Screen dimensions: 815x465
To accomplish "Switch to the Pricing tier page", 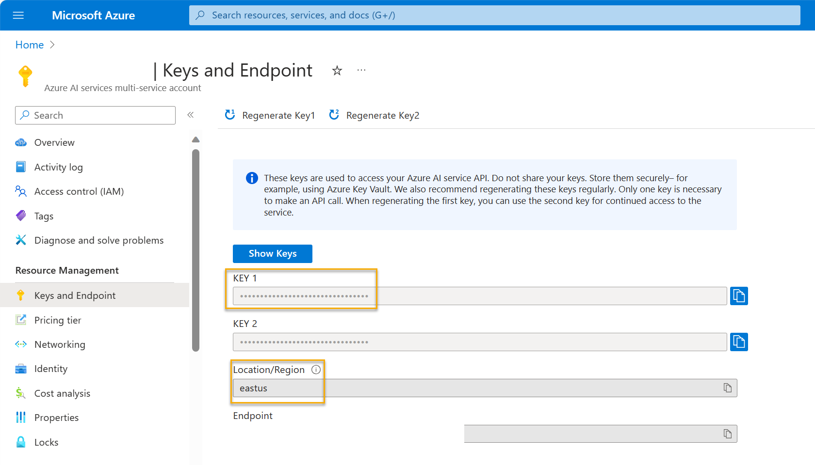I will (x=57, y=320).
